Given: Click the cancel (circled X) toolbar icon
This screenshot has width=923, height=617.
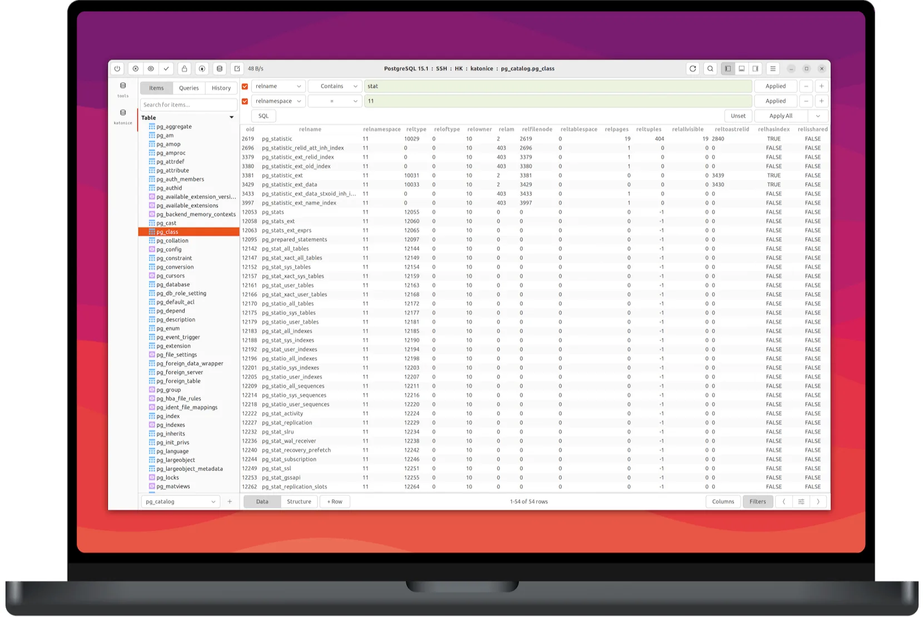Looking at the screenshot, I should point(136,69).
